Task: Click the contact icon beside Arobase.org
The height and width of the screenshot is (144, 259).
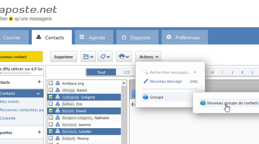Action: (57, 83)
